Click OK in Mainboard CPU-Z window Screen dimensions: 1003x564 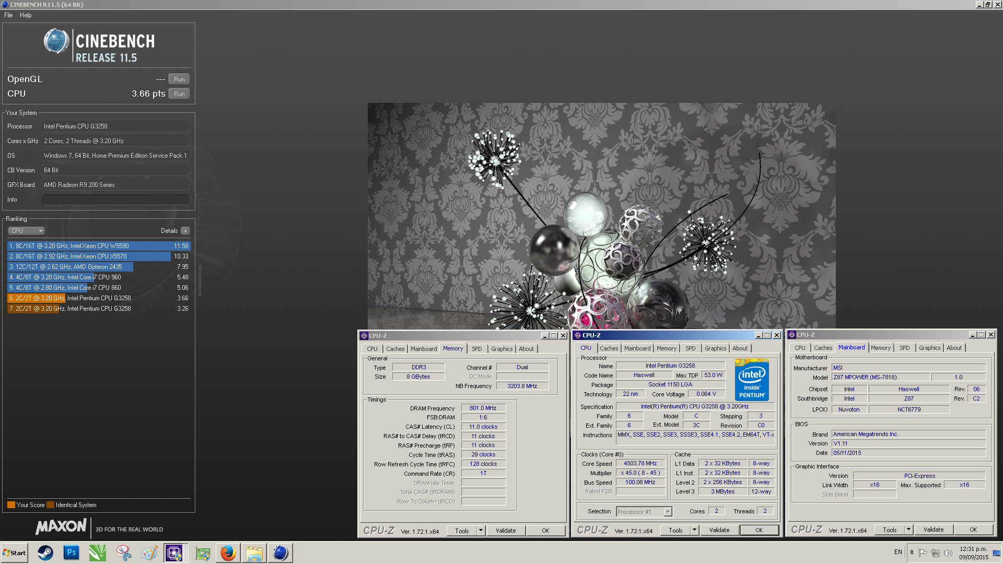click(973, 530)
